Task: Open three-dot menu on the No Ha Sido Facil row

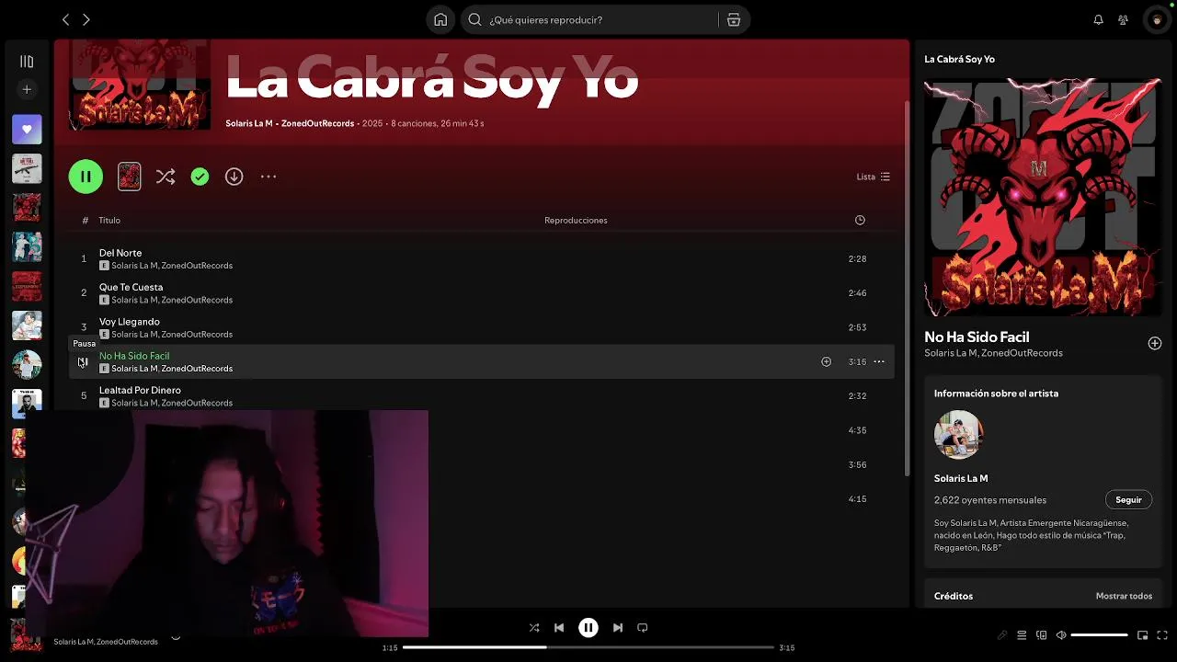Action: click(879, 362)
